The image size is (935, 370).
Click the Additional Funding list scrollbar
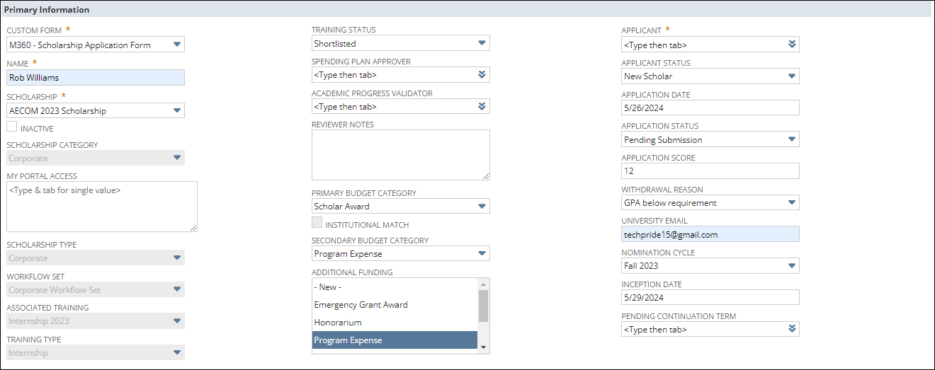(484, 306)
